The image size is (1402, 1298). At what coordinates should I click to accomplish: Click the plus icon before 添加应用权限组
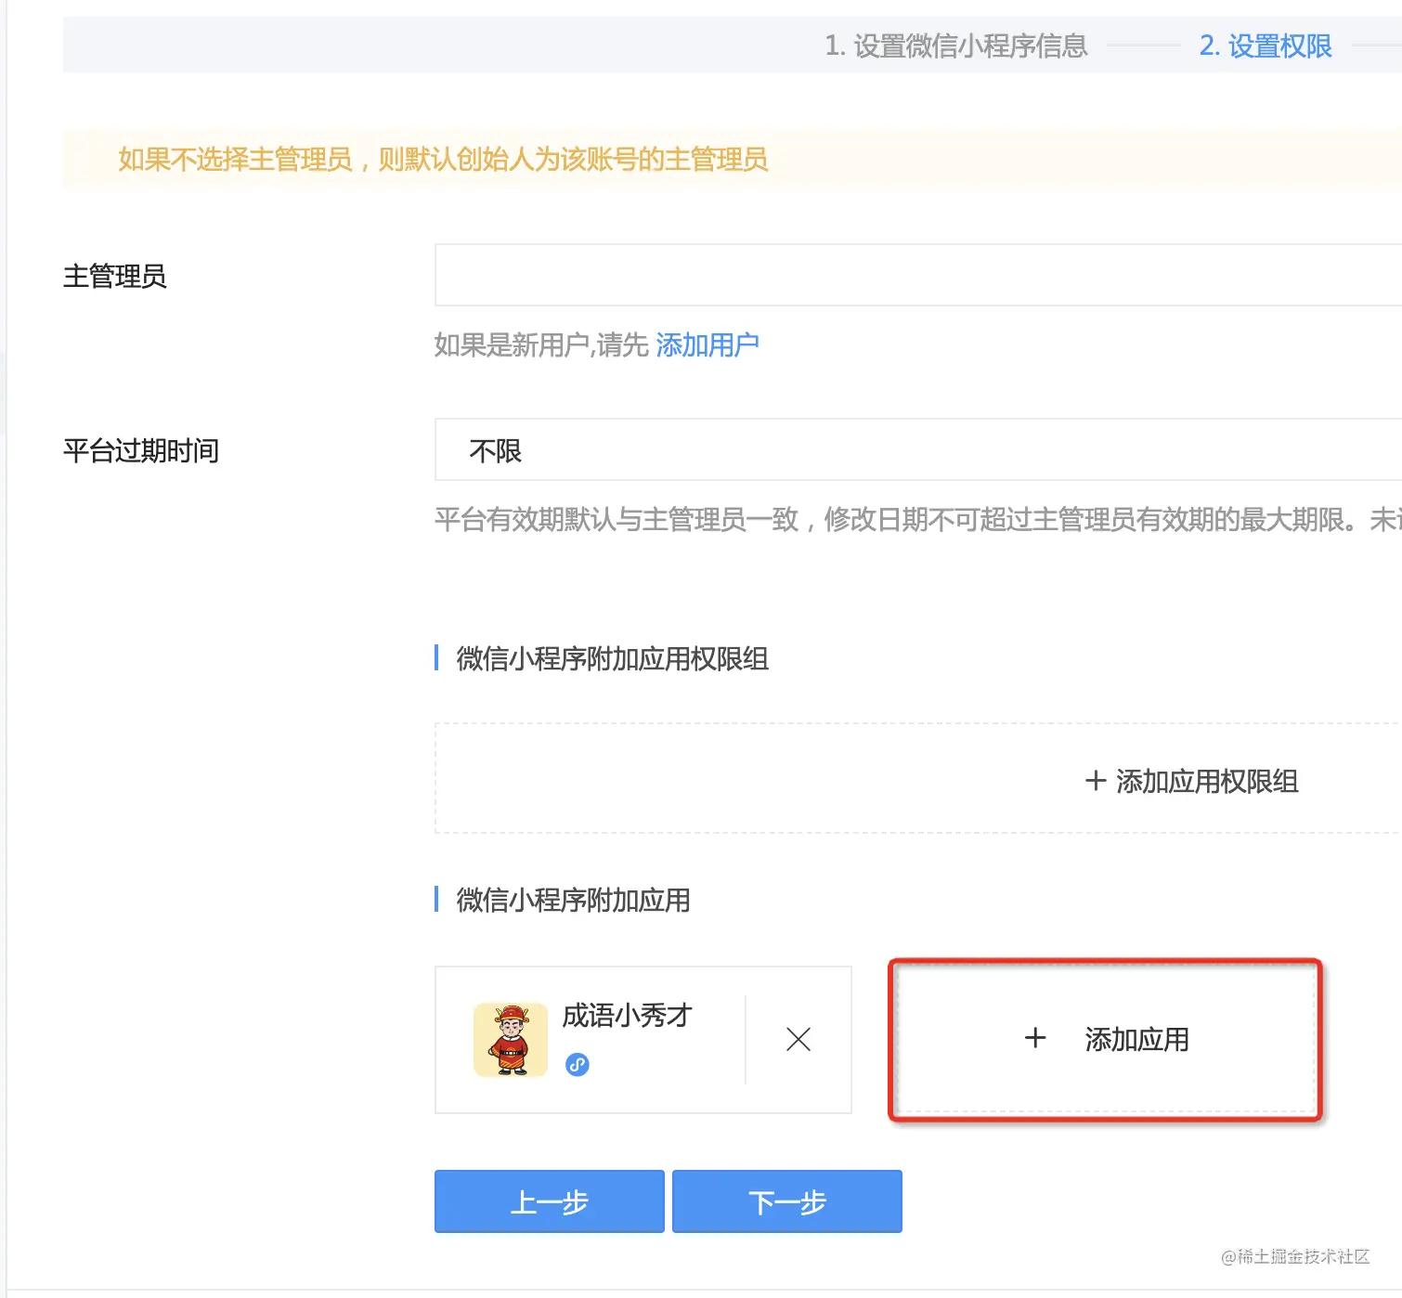[1096, 781]
